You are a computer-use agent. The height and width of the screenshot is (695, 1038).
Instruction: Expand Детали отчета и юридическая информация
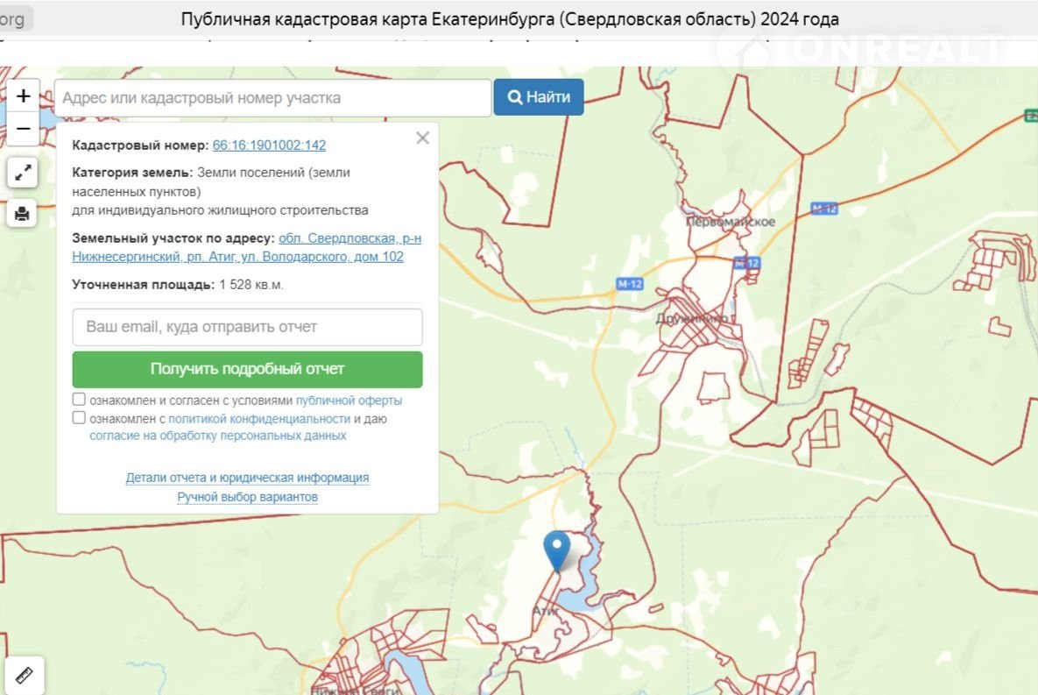pos(247,478)
